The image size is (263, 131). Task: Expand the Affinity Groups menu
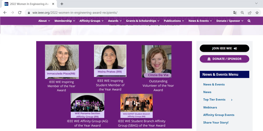click(x=92, y=21)
